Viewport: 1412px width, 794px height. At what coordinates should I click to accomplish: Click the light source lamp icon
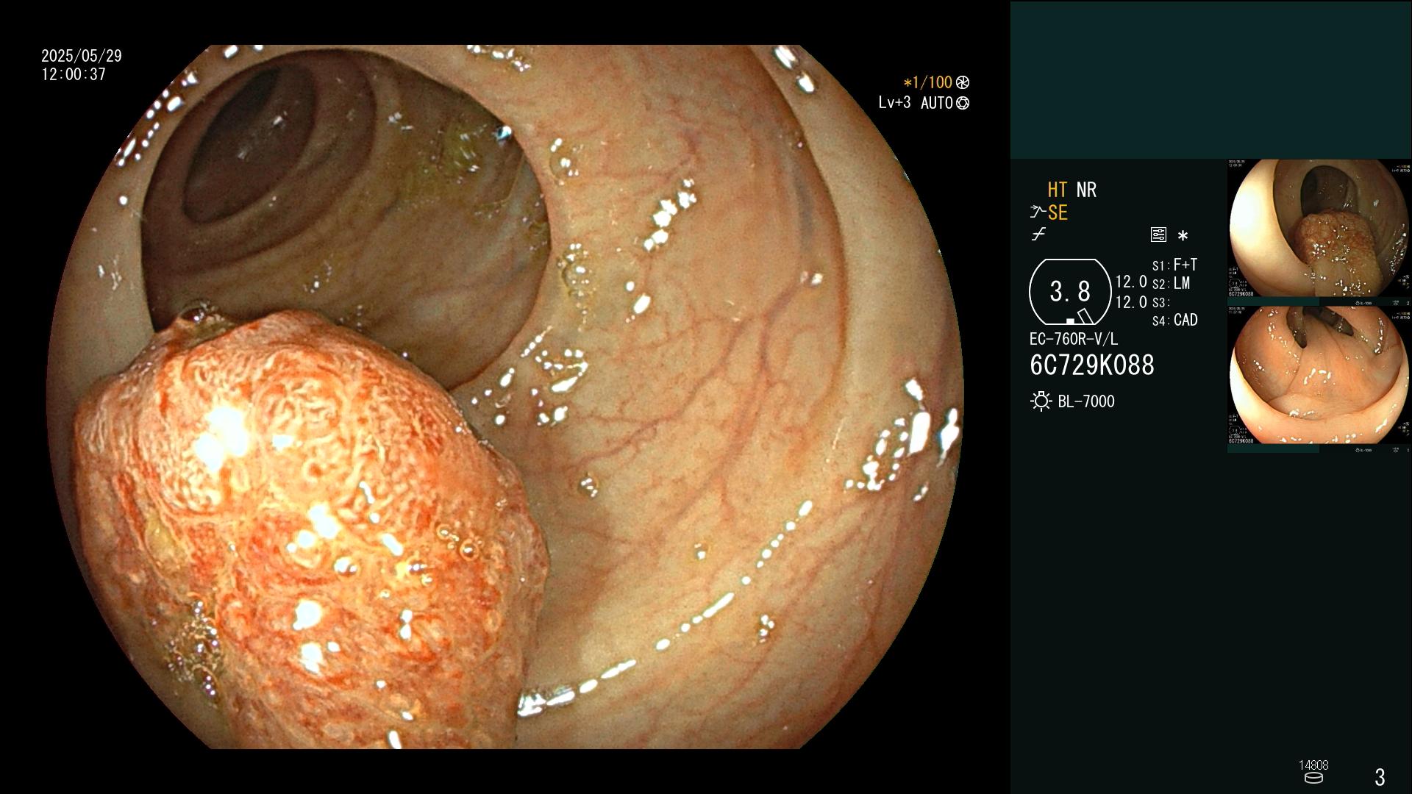point(1041,401)
